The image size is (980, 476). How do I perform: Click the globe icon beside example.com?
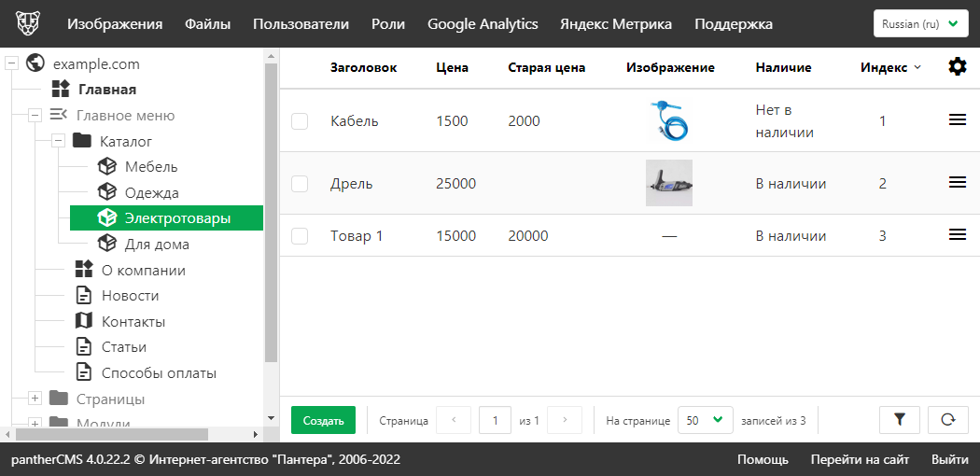tap(36, 63)
